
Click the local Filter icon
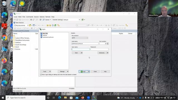coord(34,25)
